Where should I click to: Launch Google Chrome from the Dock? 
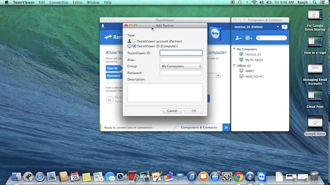point(238,177)
